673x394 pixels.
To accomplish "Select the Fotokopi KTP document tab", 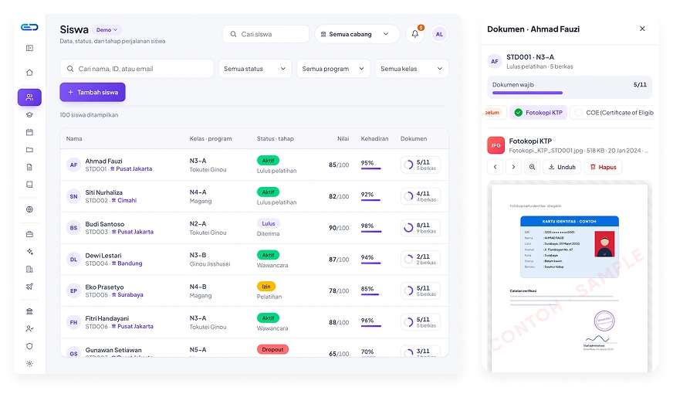I will (x=538, y=113).
